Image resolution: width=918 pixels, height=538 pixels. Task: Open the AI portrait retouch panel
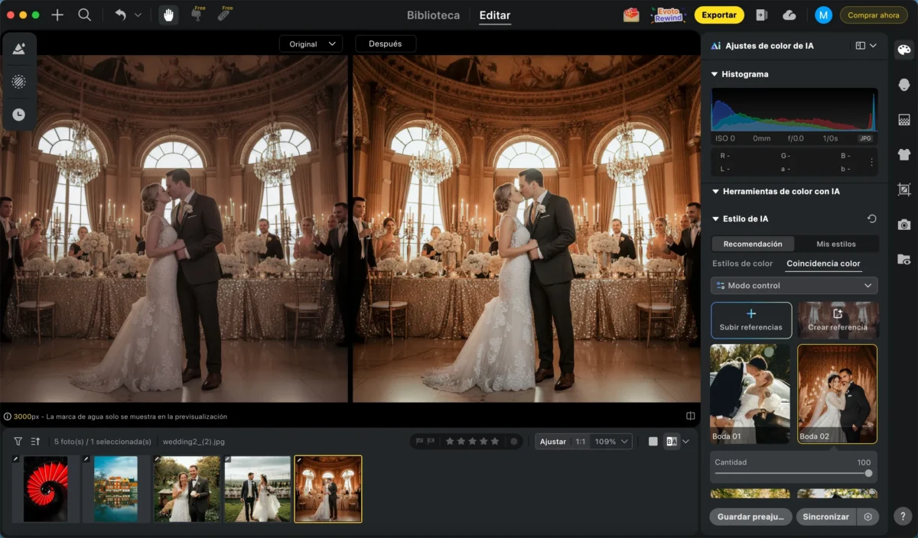904,83
